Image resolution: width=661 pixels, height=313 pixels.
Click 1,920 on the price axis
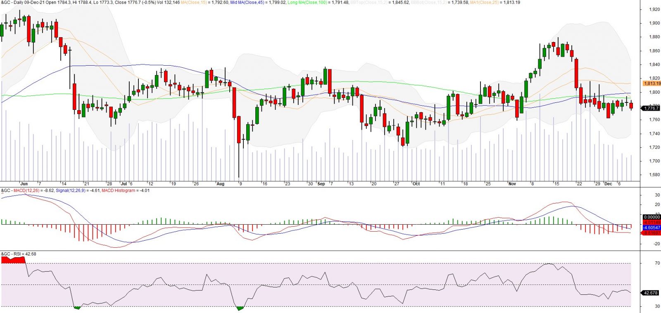click(654, 9)
